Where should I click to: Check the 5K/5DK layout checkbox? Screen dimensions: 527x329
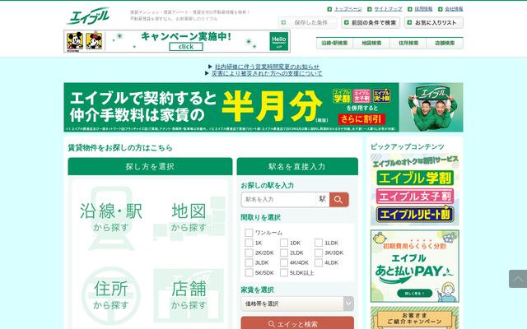click(x=249, y=272)
